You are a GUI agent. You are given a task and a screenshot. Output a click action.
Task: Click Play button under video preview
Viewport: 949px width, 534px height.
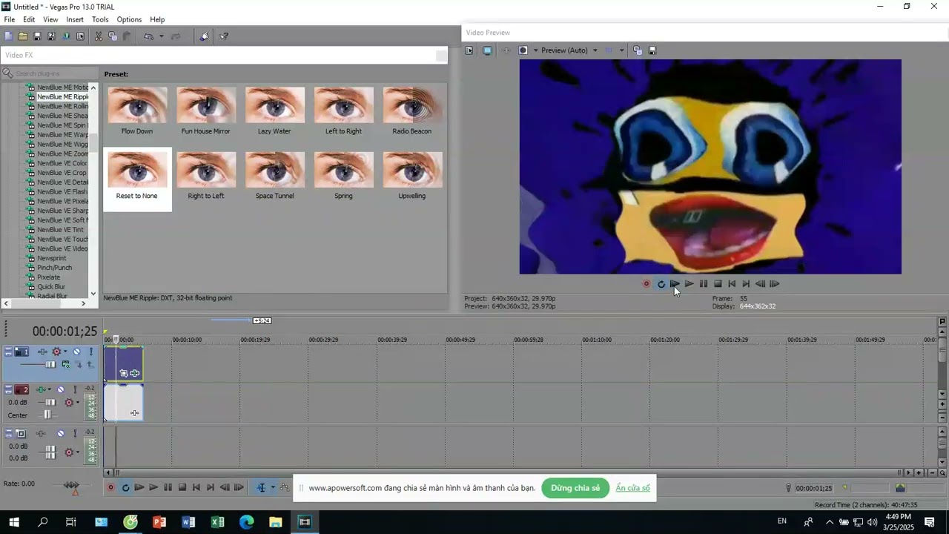tap(690, 283)
